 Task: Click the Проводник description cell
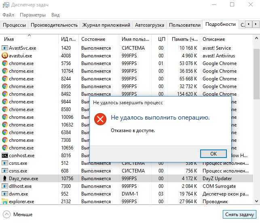pos(215,202)
